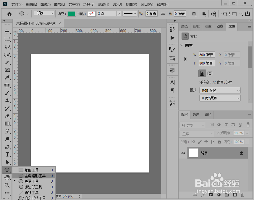Select the Rectangular Marquee tool
Screen dimensions: 254x200
pos(7,39)
